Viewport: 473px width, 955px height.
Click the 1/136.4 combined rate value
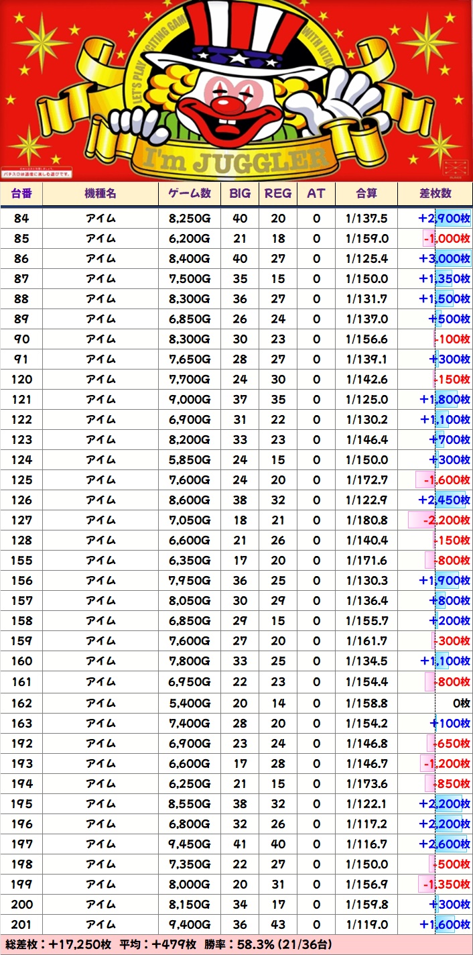coord(366,601)
